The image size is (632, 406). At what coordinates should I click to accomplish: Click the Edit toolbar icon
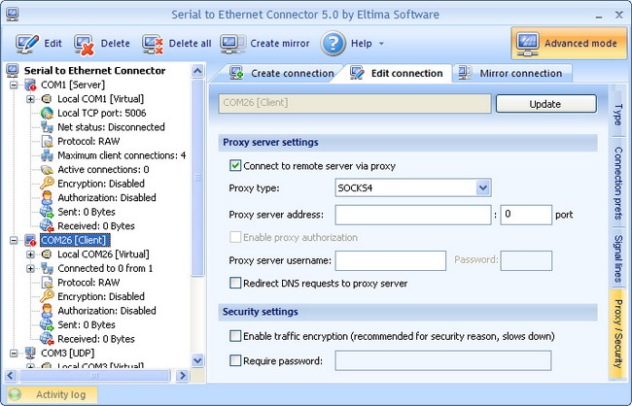27,44
